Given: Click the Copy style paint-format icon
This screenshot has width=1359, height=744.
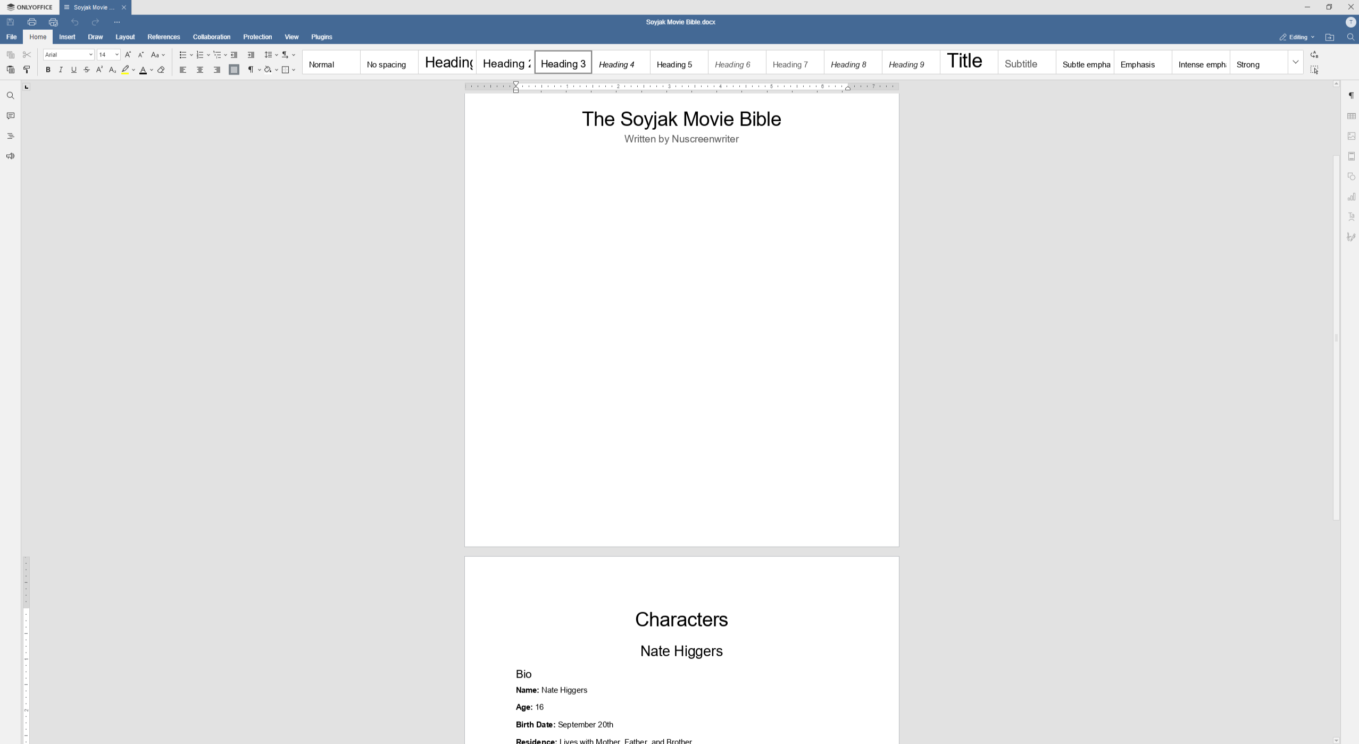Looking at the screenshot, I should (27, 70).
